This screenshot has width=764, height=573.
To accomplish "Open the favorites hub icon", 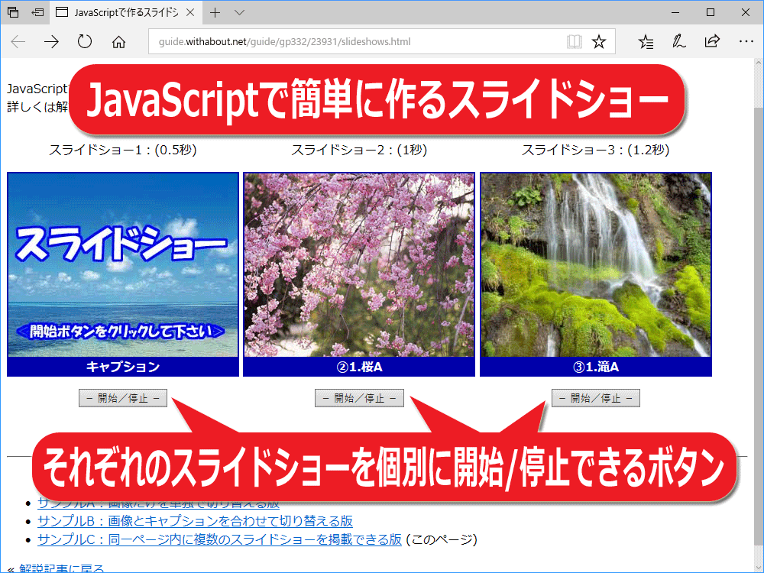I will [646, 42].
